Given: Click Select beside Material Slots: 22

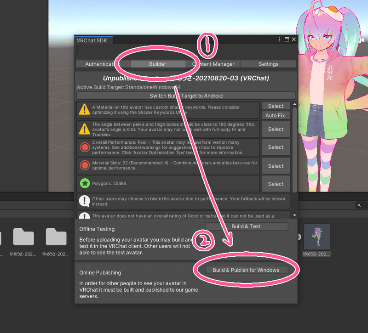Looking at the screenshot, I should point(276,166).
